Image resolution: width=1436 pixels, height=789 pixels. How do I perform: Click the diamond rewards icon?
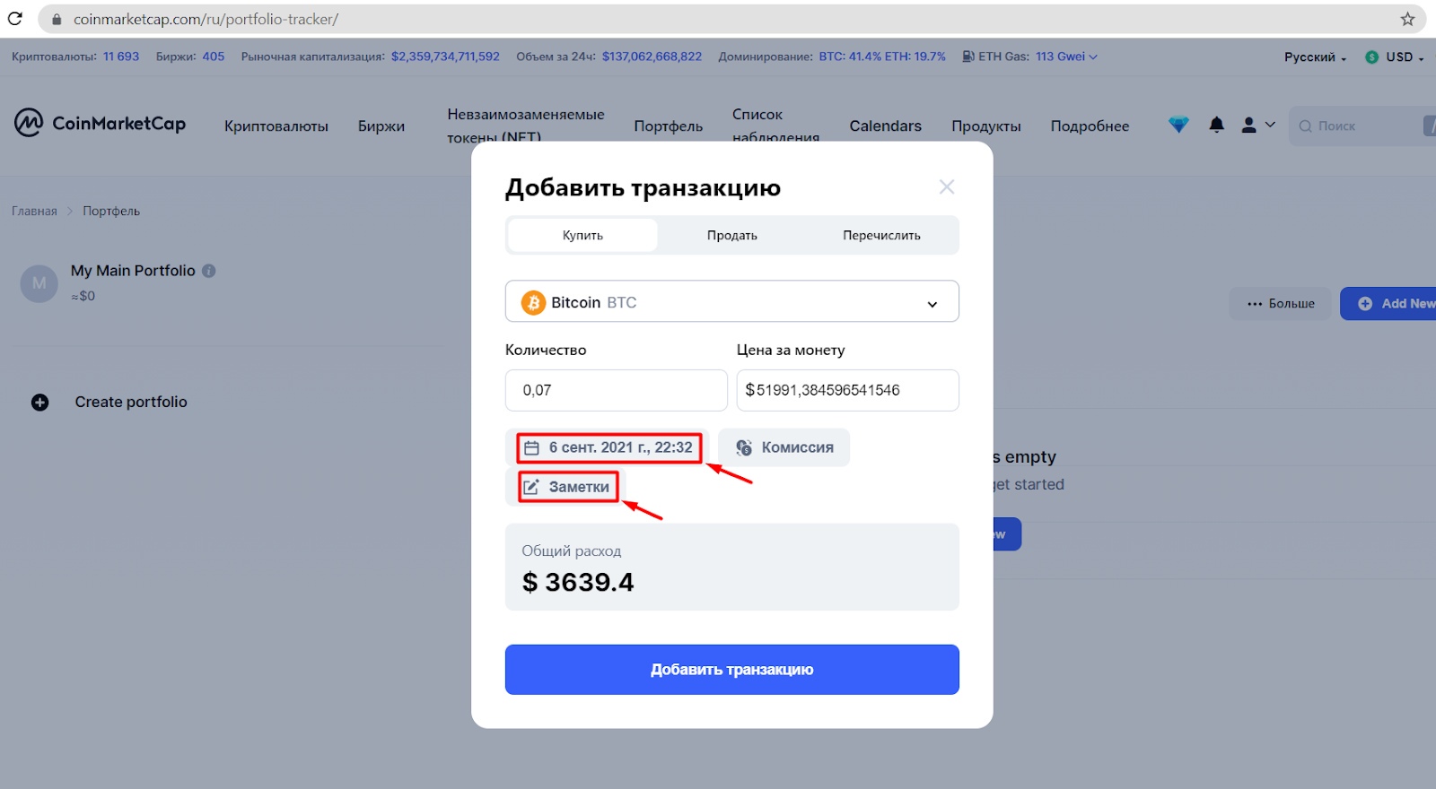(1178, 125)
